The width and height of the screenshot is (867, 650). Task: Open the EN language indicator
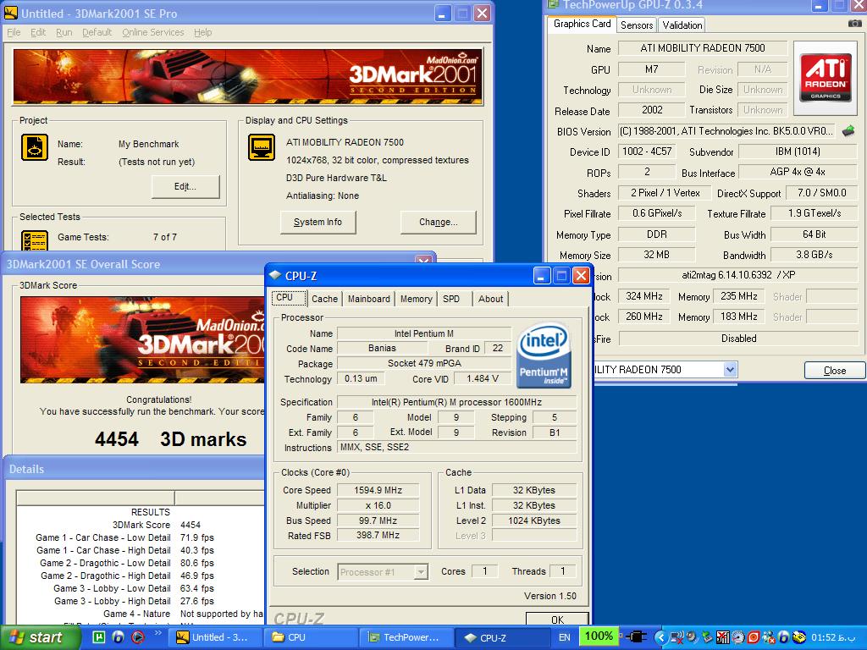[x=565, y=637]
